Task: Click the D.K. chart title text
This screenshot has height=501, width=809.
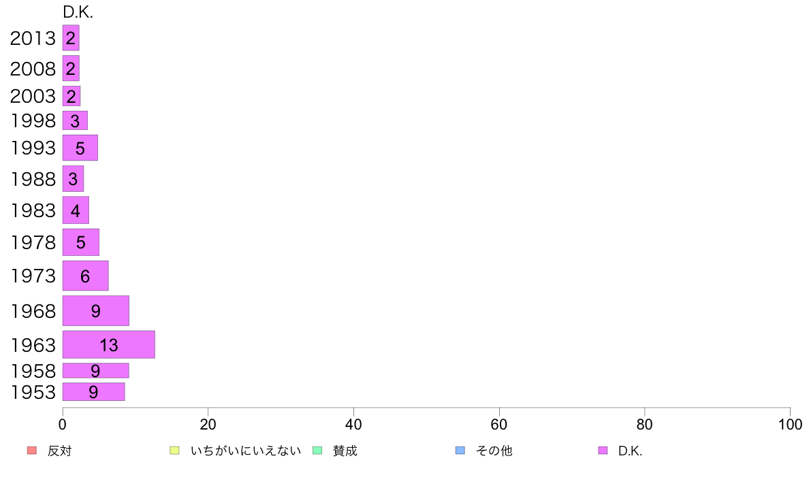Action: [x=78, y=12]
